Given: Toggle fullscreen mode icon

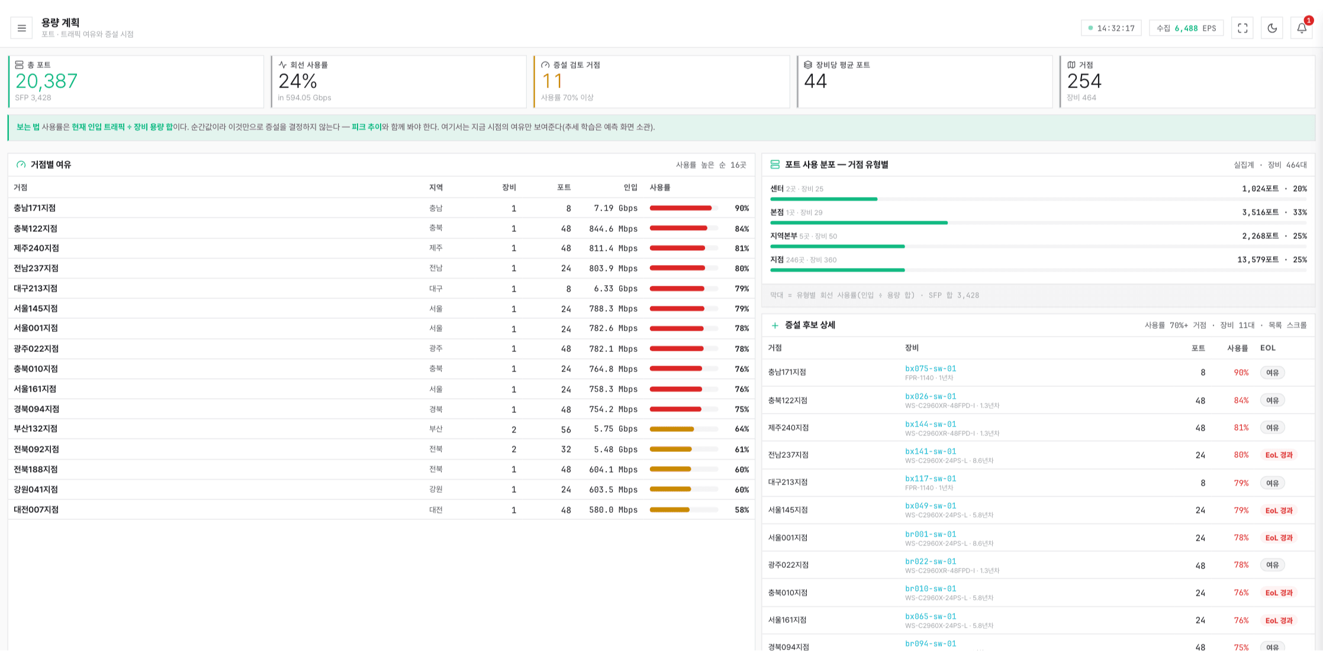Looking at the screenshot, I should [x=1242, y=28].
